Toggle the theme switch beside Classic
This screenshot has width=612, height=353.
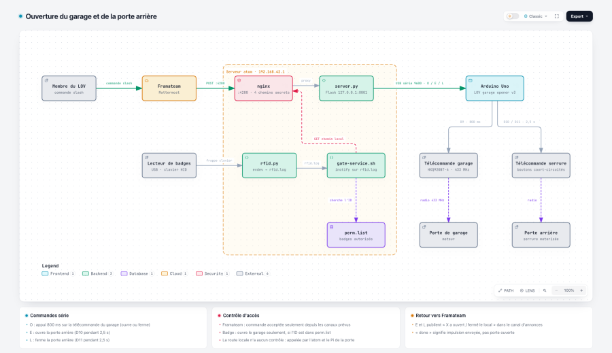coord(513,16)
